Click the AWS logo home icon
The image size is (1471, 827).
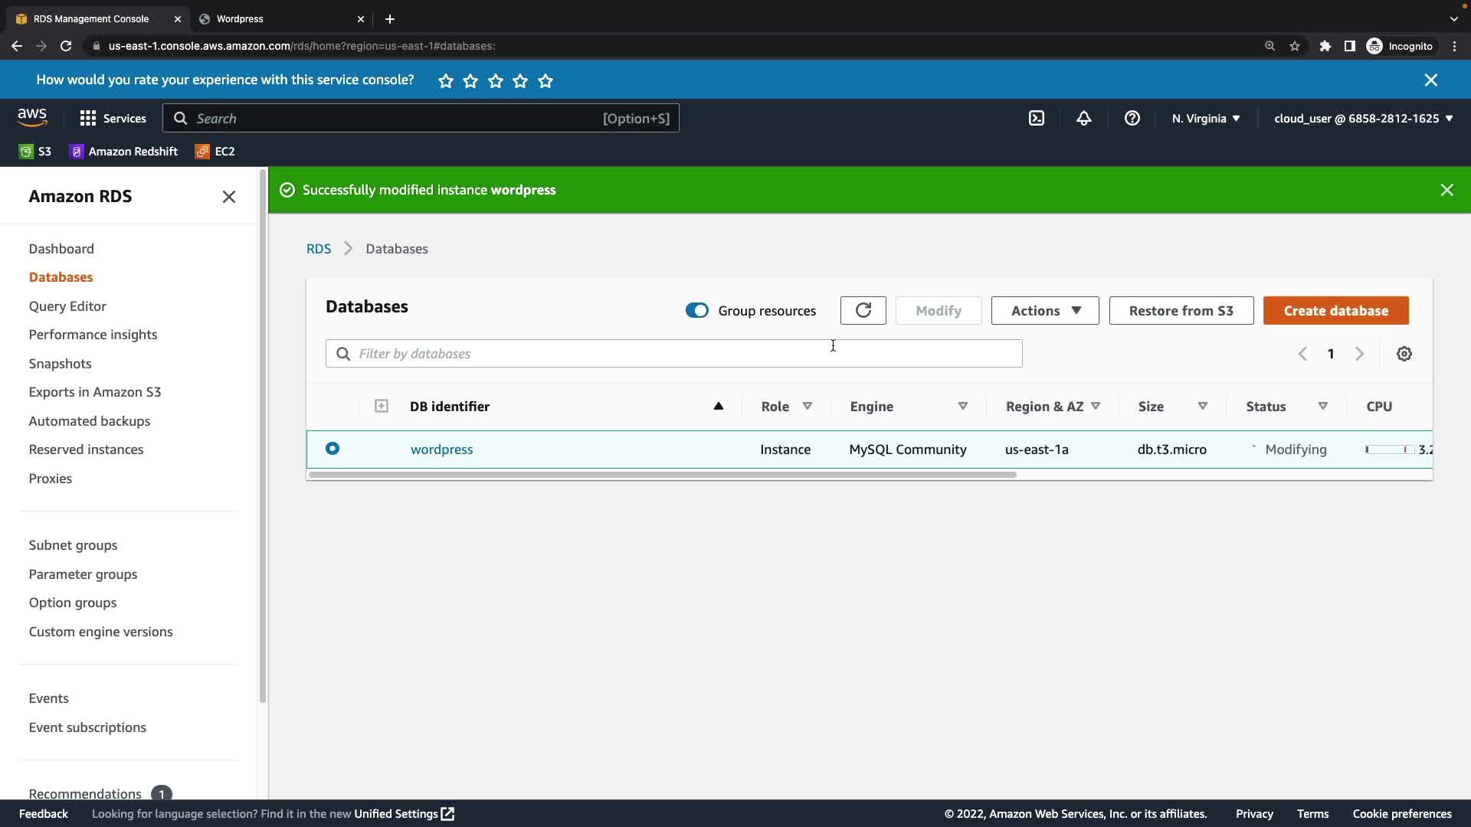click(32, 117)
